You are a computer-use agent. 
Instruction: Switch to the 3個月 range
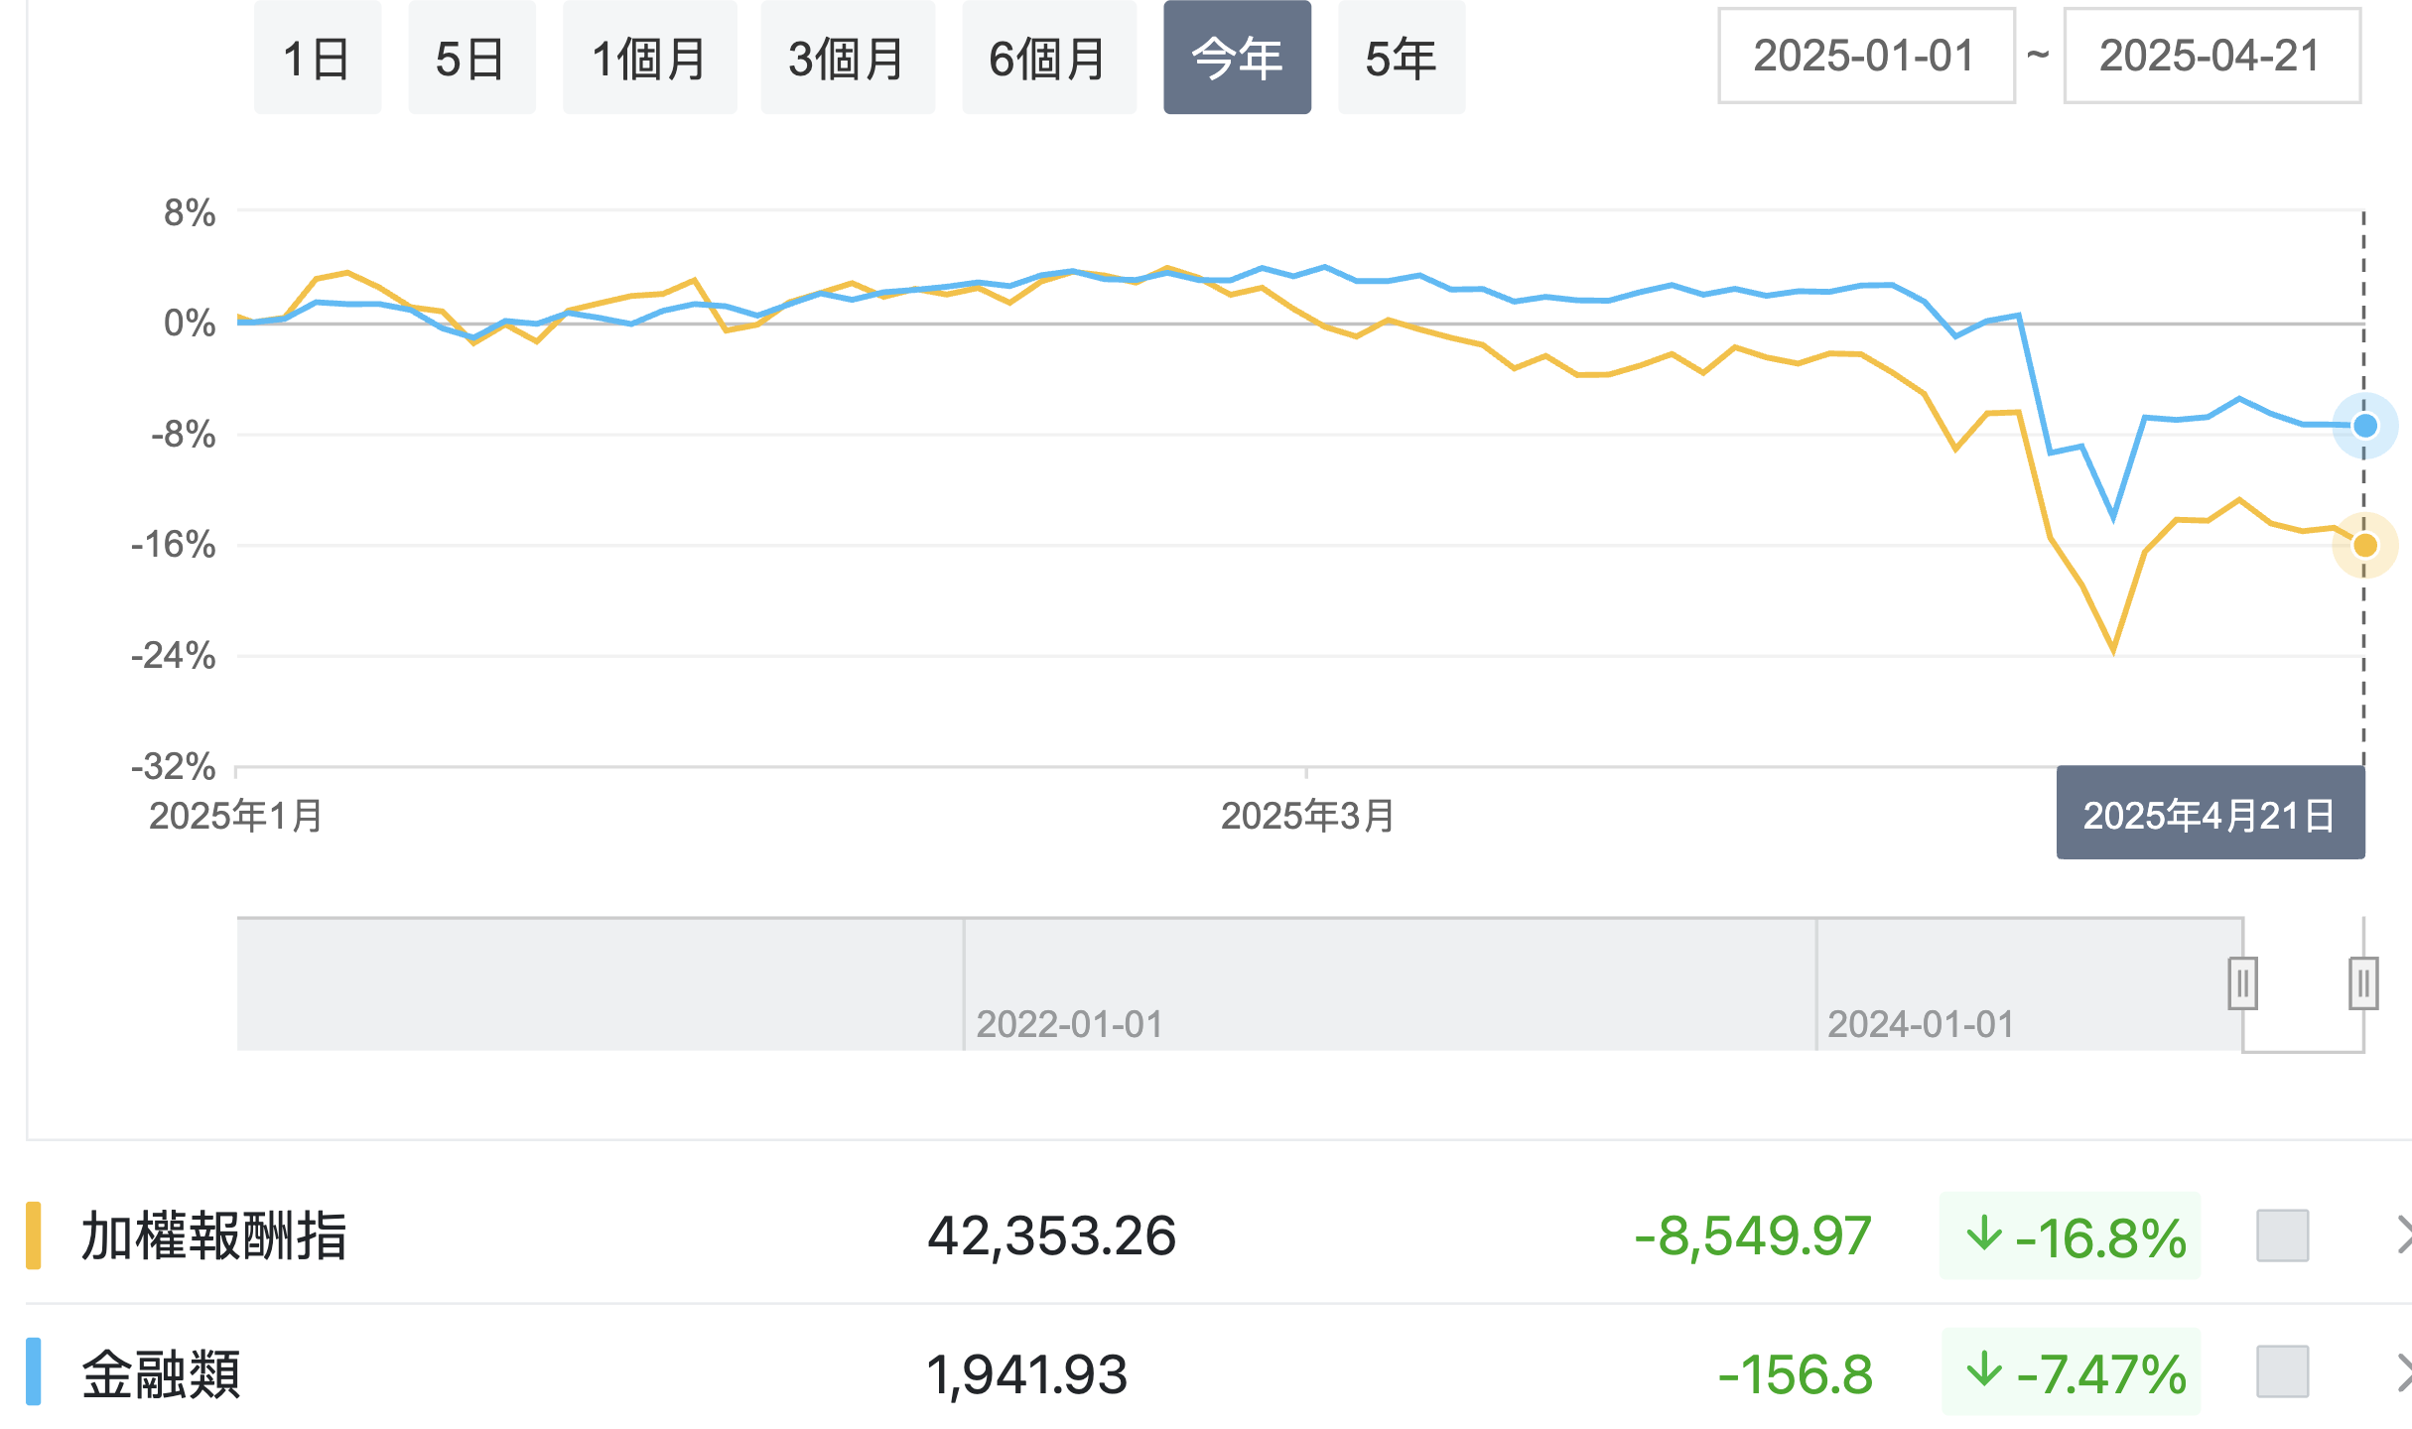pyautogui.click(x=848, y=58)
